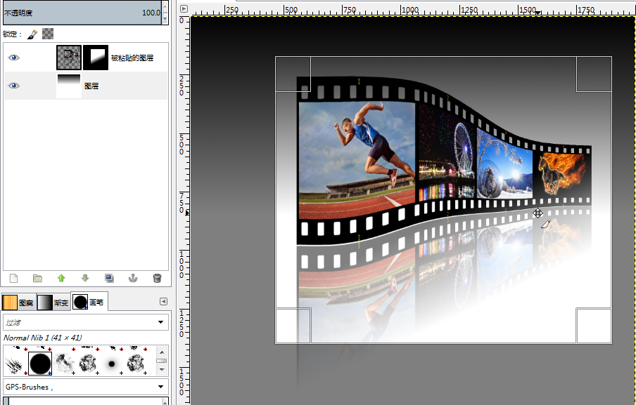Duplicate the layer using the duplicate icon
636x405 pixels.
[109, 279]
